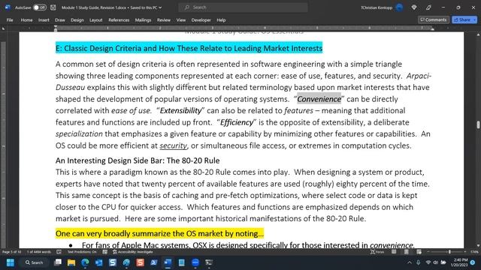481x270 pixels.
Task: Click the zoom slider handle
Action: click(x=449, y=252)
